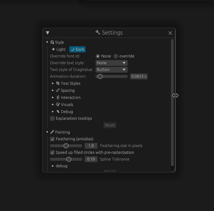
Task: Enable Explanation tooltips checkbox
Action: pos(52,119)
